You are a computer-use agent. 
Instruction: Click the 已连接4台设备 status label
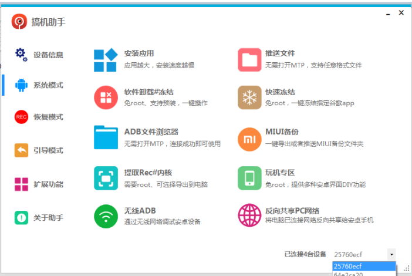(305, 254)
